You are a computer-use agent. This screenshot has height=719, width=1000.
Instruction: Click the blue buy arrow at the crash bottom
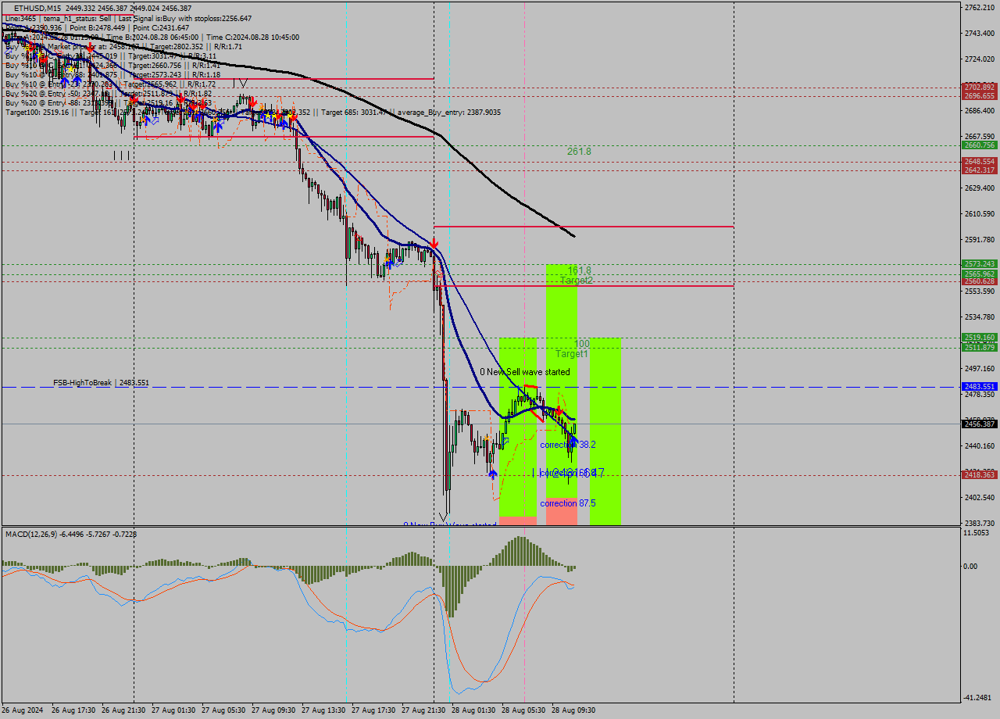[x=492, y=474]
